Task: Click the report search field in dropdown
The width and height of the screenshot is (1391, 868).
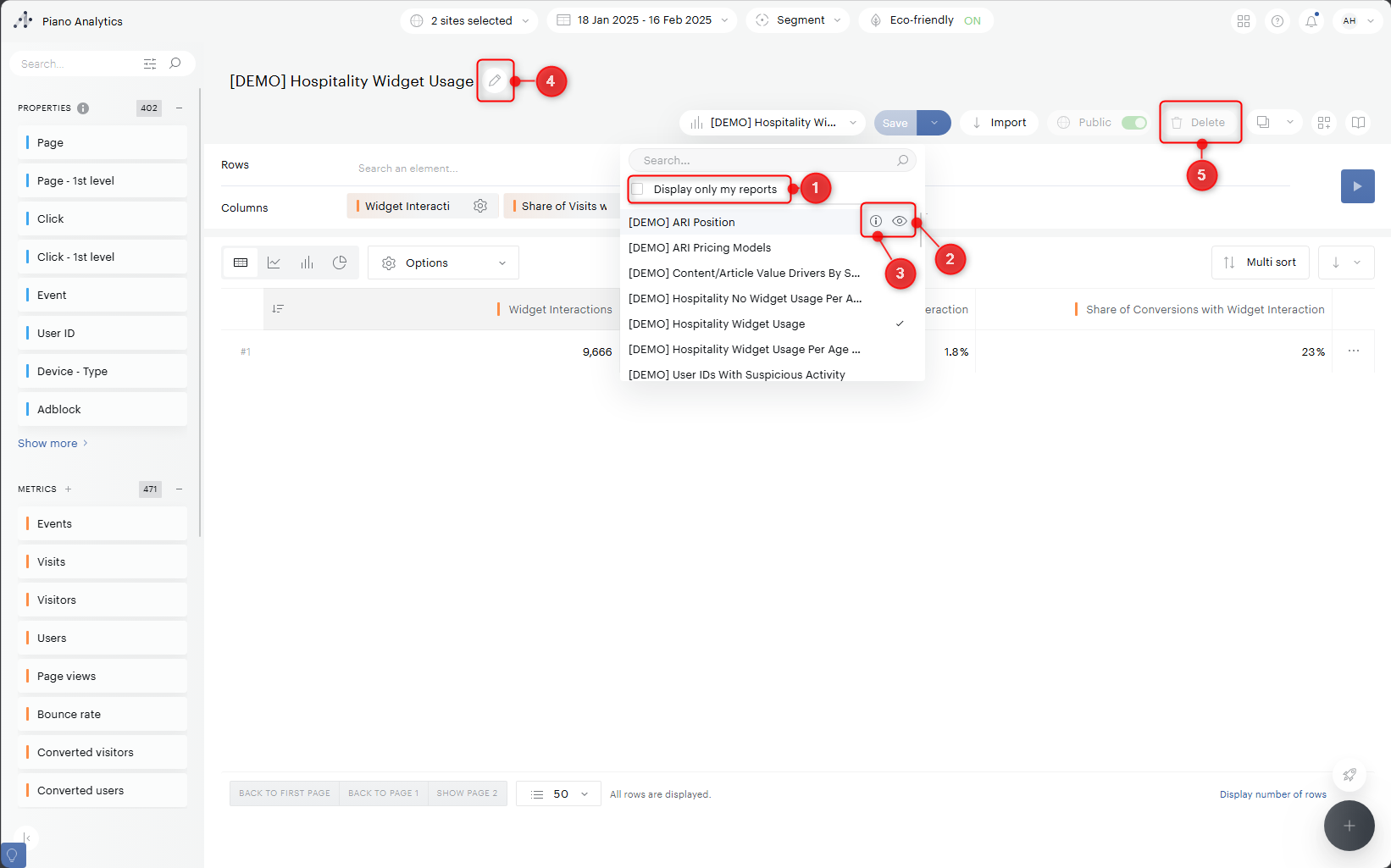Action: 762,160
